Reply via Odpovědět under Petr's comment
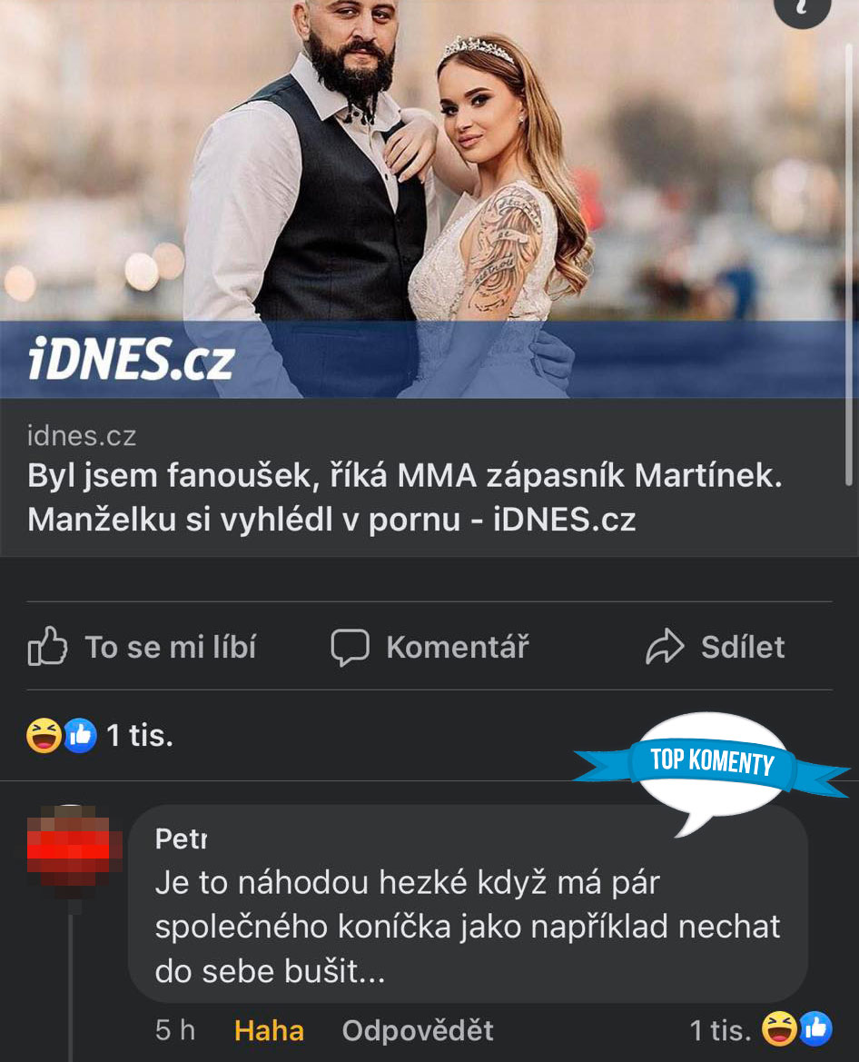Screen dimensions: 859x1062 (418, 1030)
